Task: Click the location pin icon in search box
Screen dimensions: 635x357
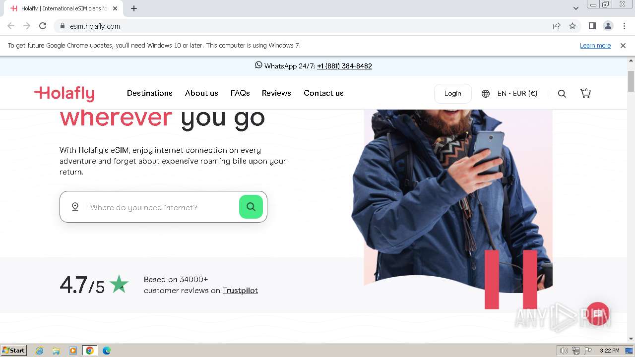Action: point(75,207)
